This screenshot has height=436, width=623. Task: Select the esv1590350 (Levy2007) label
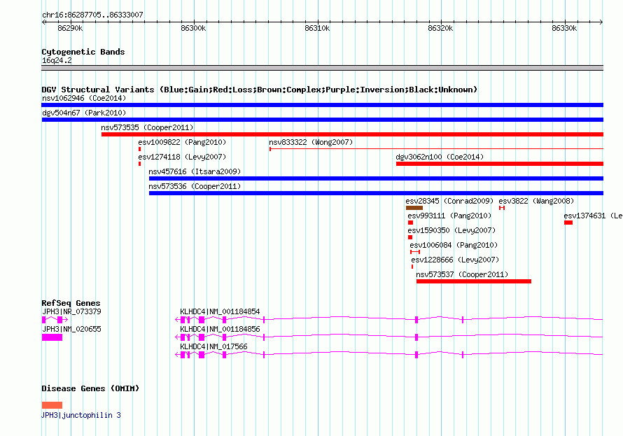(x=451, y=230)
